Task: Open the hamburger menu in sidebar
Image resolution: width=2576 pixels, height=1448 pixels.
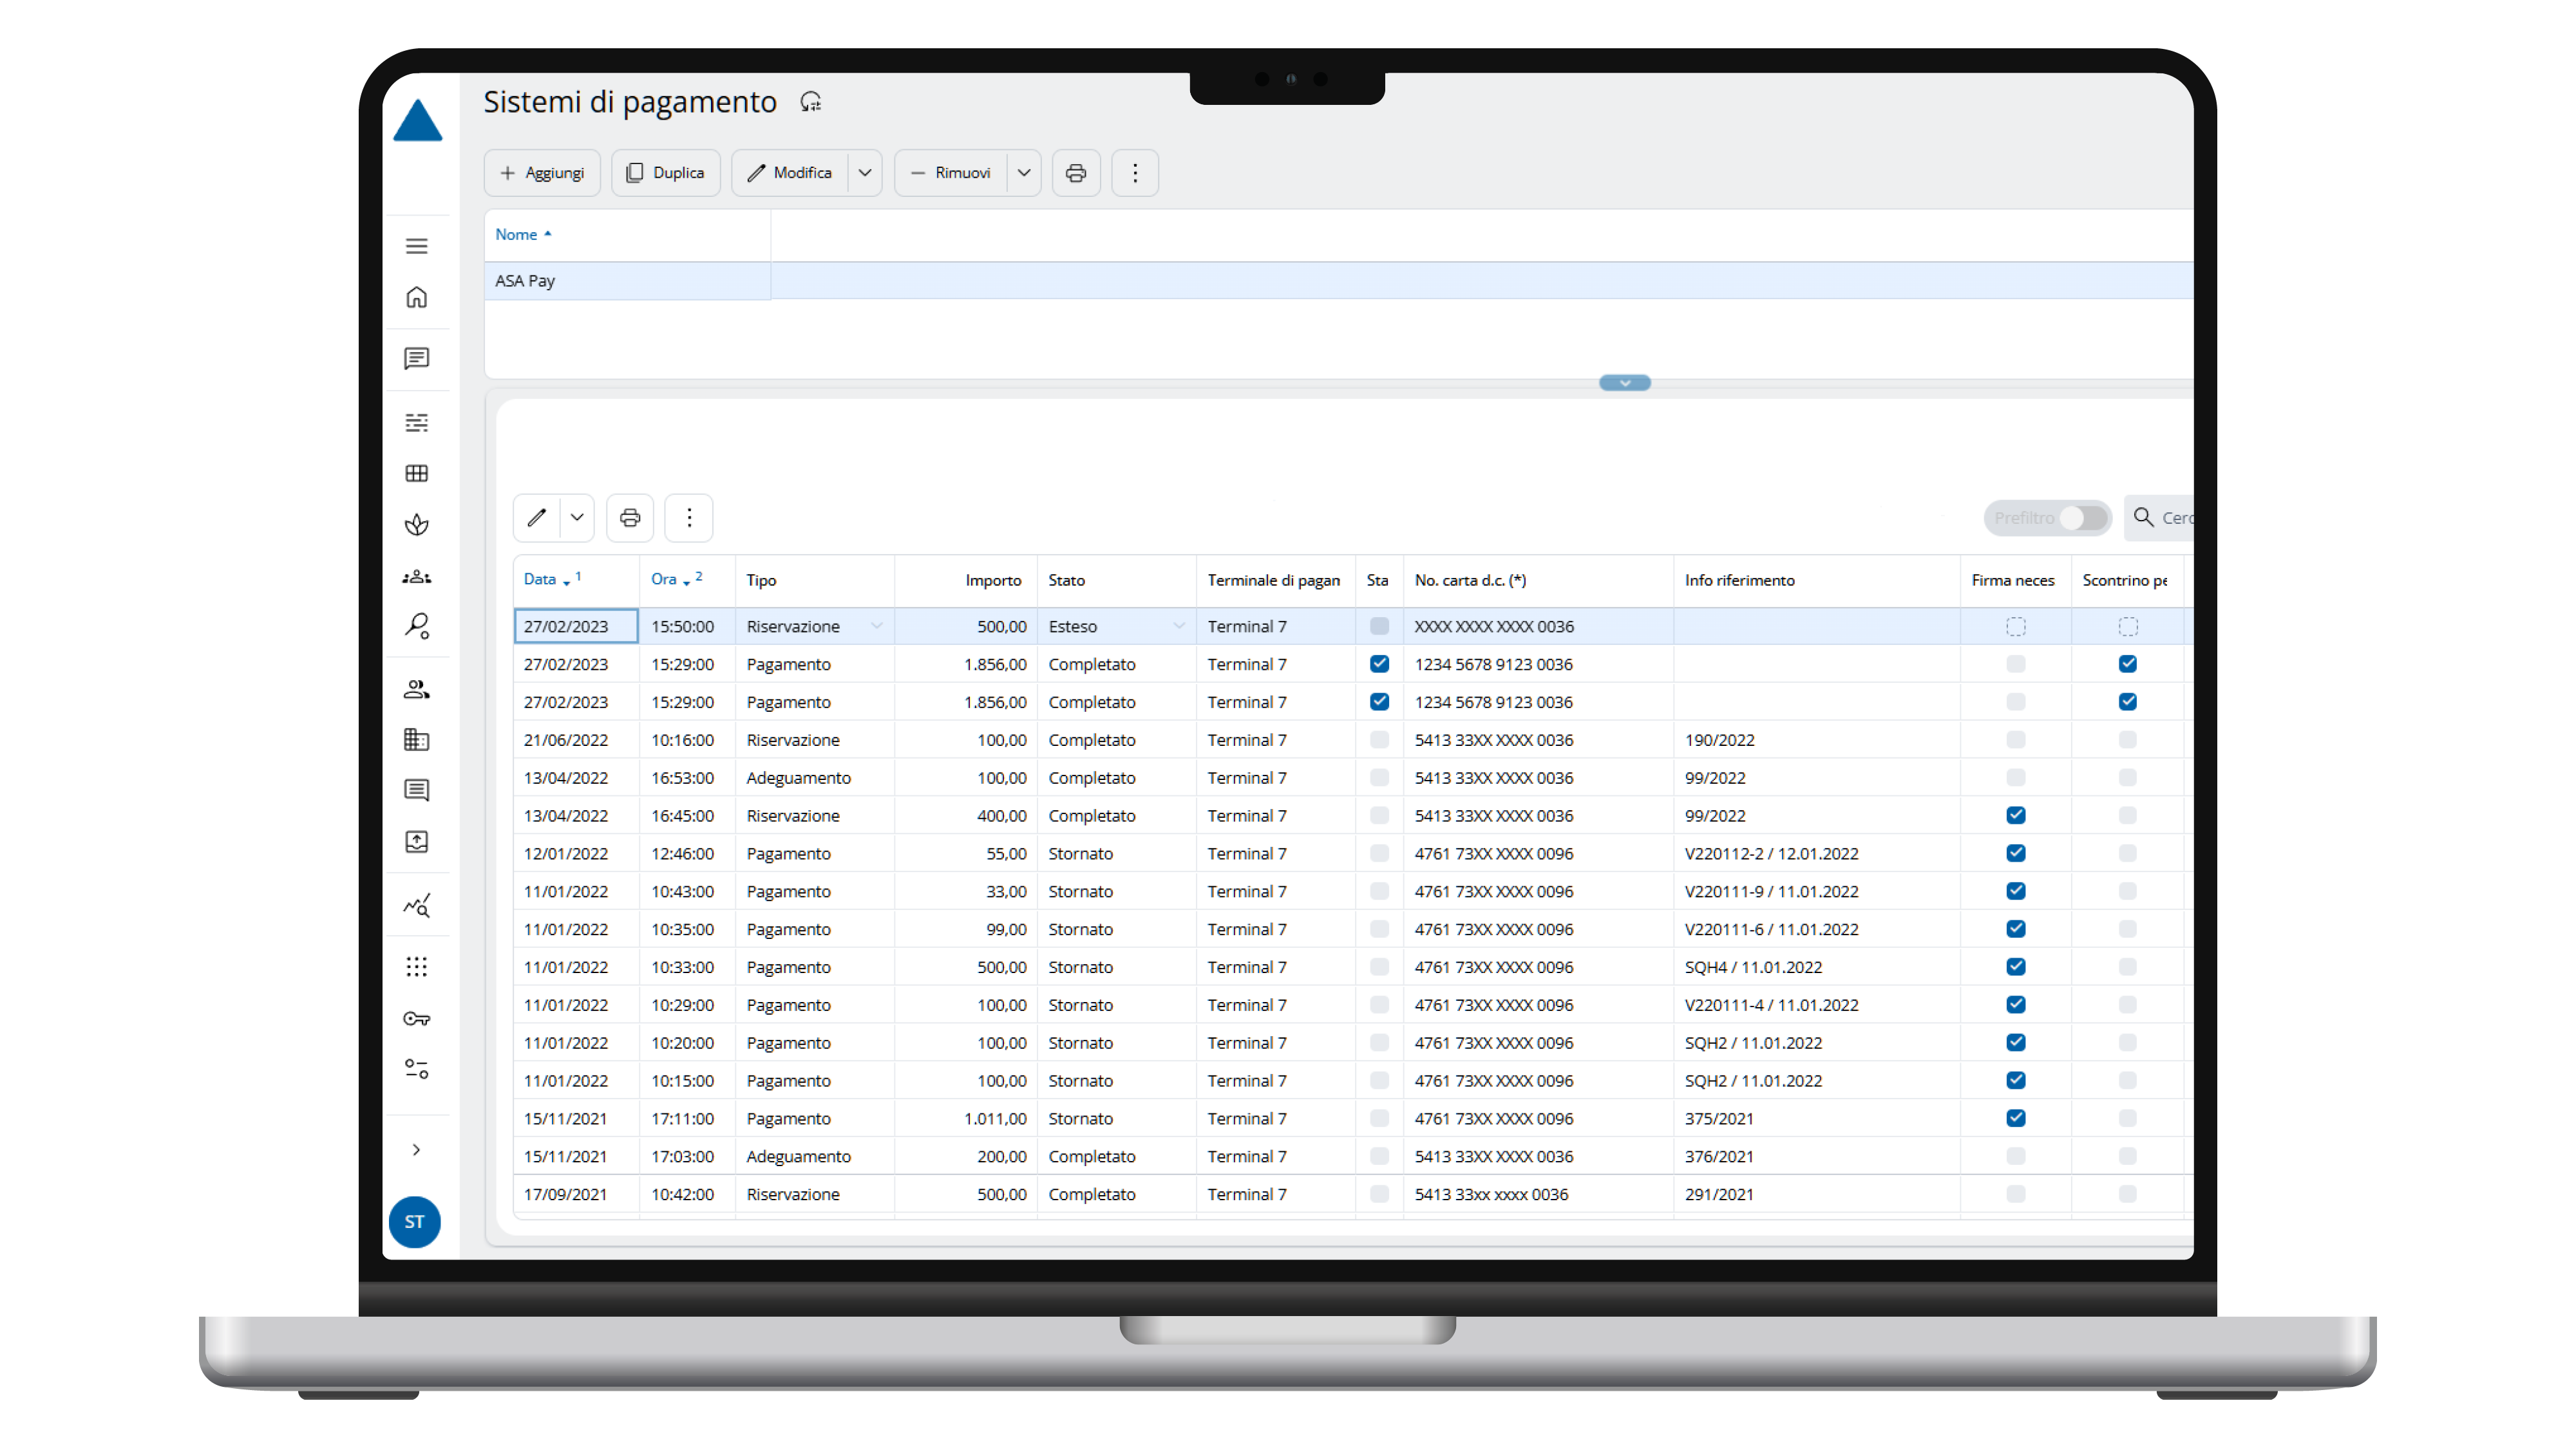Action: [x=417, y=246]
